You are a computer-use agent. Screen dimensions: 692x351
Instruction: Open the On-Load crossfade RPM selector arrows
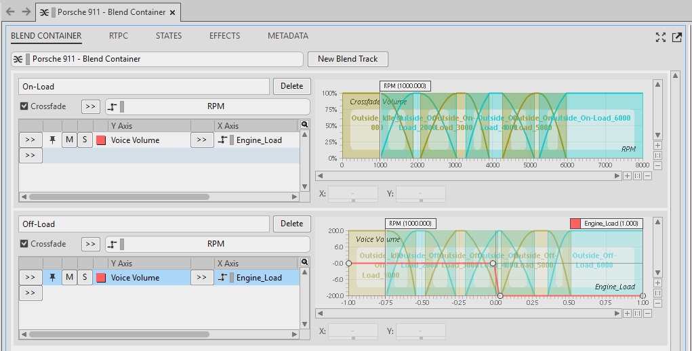click(91, 106)
